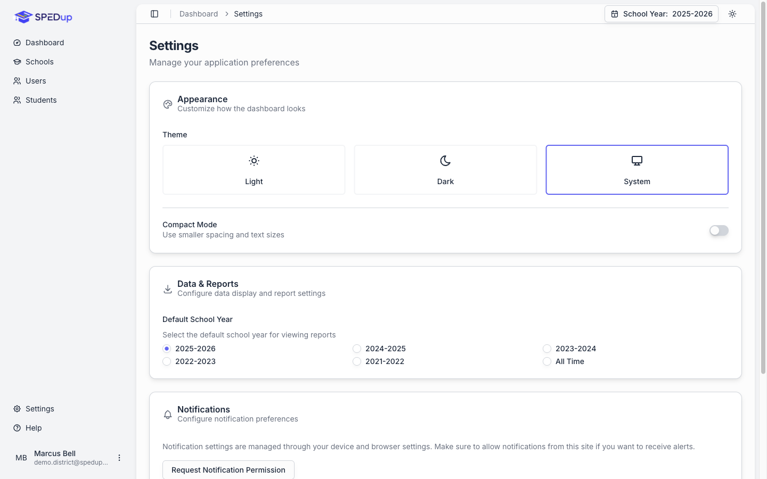Viewport: 767px width, 479px height.
Task: Click the Compact Mode label text
Action: click(x=190, y=225)
